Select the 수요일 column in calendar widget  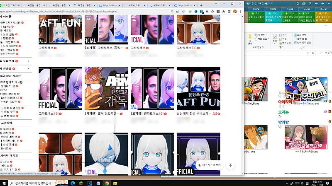click(273, 9)
